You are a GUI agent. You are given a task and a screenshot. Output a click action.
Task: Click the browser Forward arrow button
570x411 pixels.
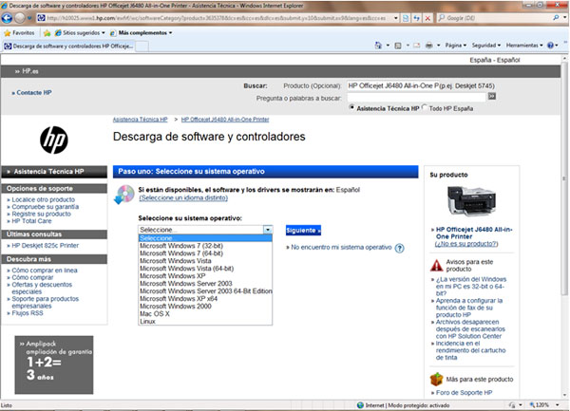tap(20, 18)
